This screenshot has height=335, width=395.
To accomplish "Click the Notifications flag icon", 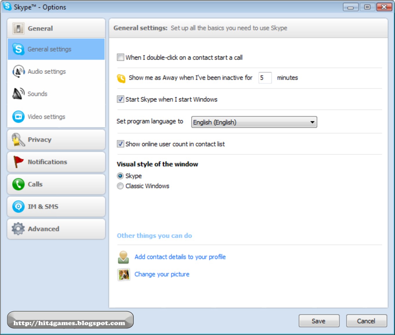I will tap(18, 162).
